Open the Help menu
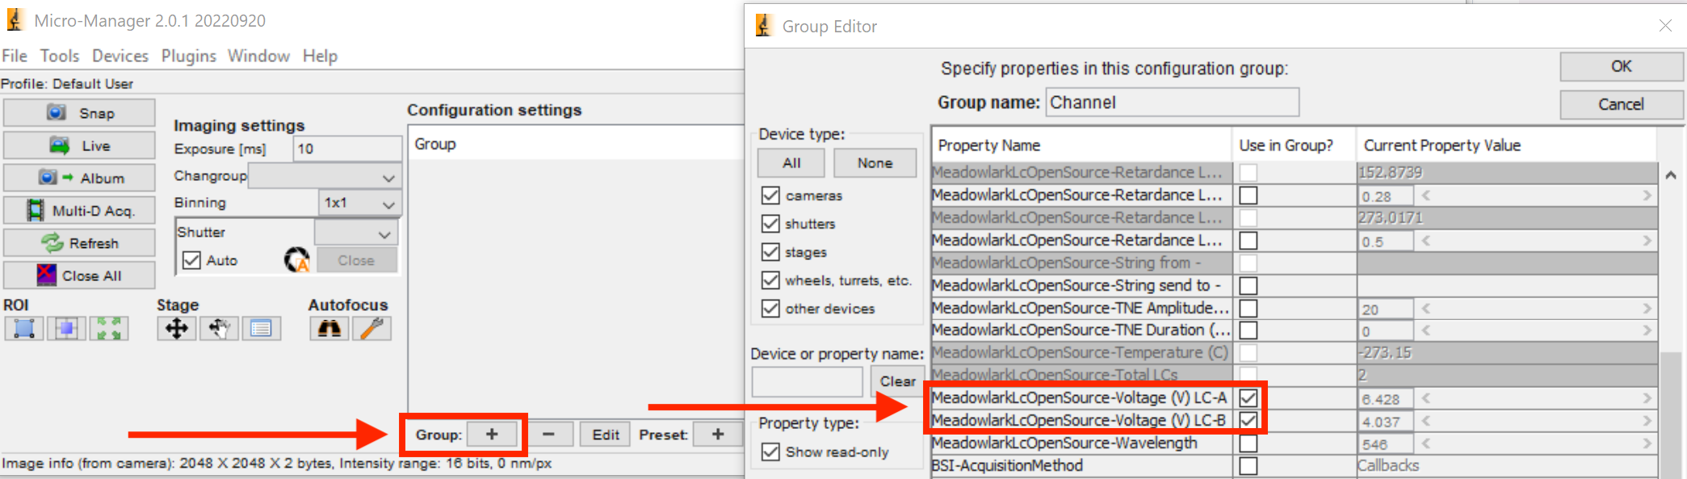1687x479 pixels. point(320,56)
